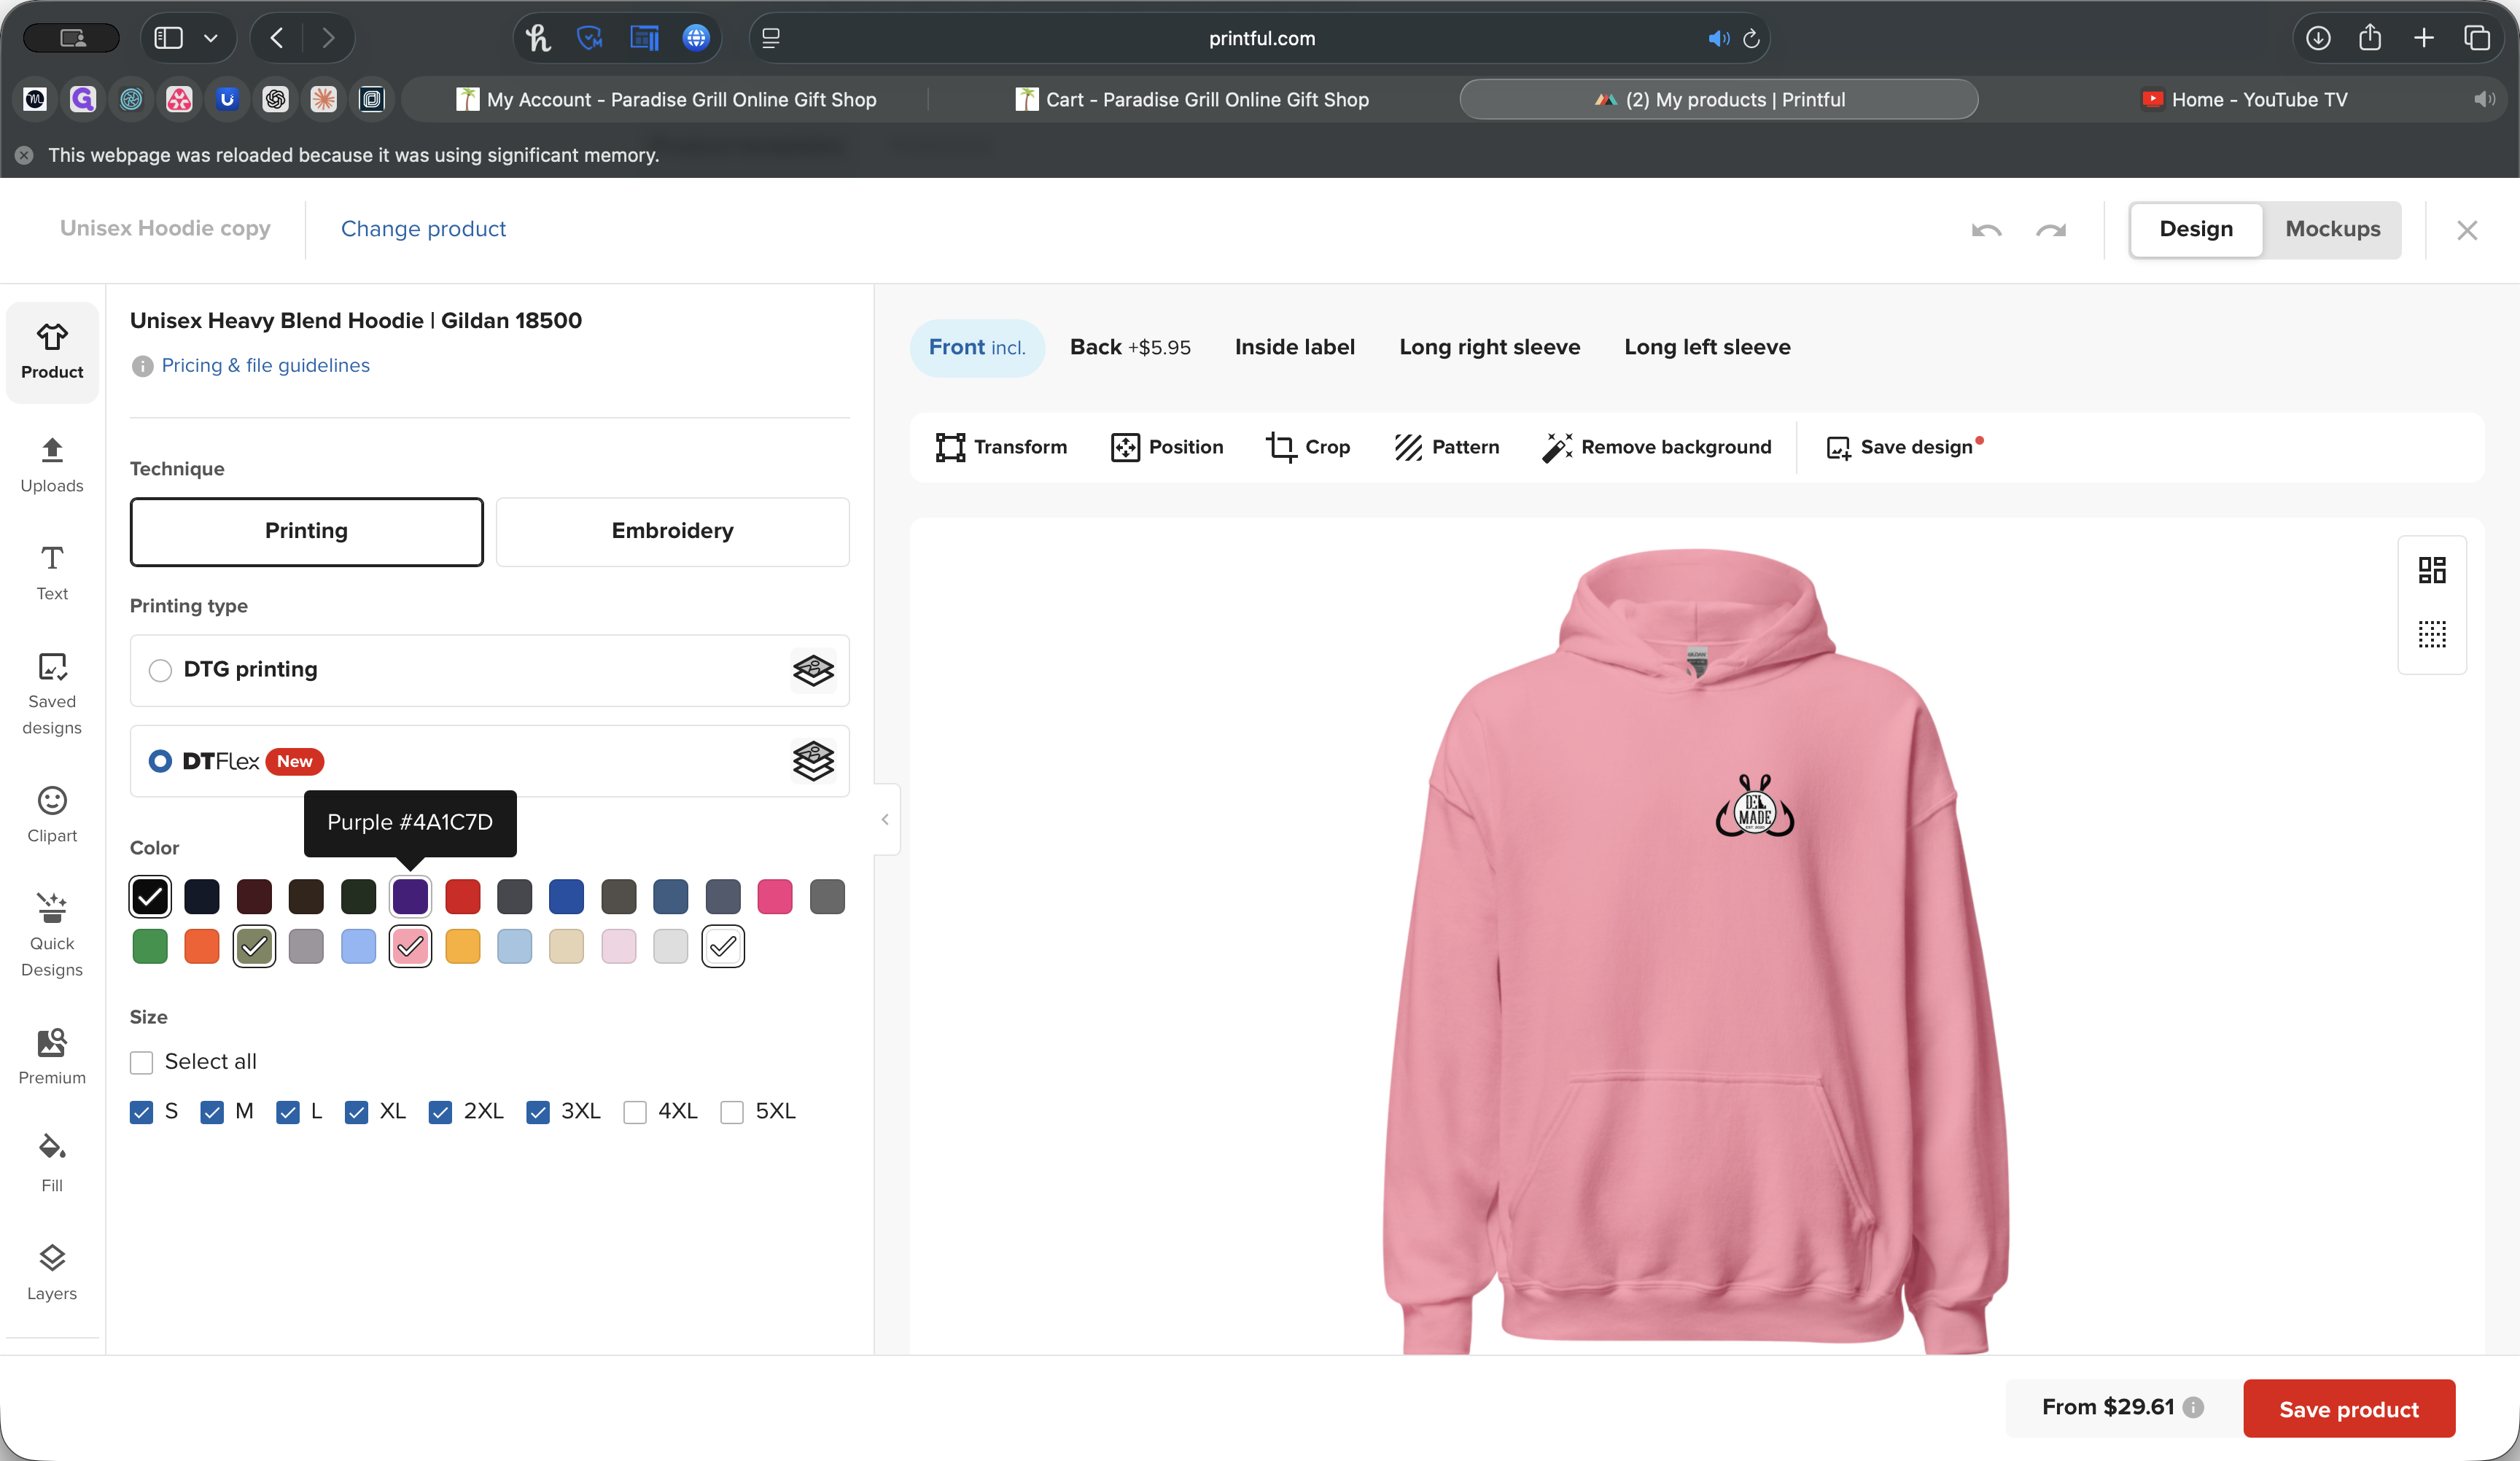2520x1461 pixels.
Task: Select the Long right sleeve placement tab
Action: pos(1489,347)
